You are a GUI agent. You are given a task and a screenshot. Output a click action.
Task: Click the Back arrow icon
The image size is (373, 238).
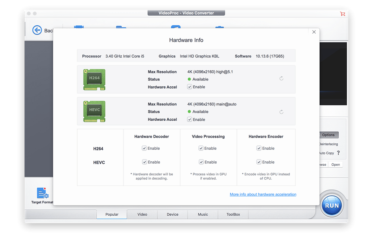[x=37, y=30]
